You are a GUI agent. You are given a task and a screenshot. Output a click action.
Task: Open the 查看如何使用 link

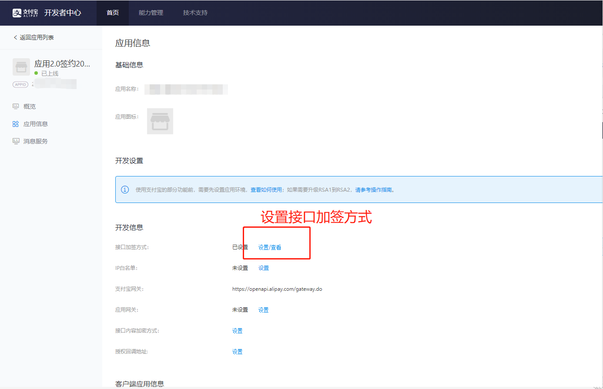pos(266,190)
